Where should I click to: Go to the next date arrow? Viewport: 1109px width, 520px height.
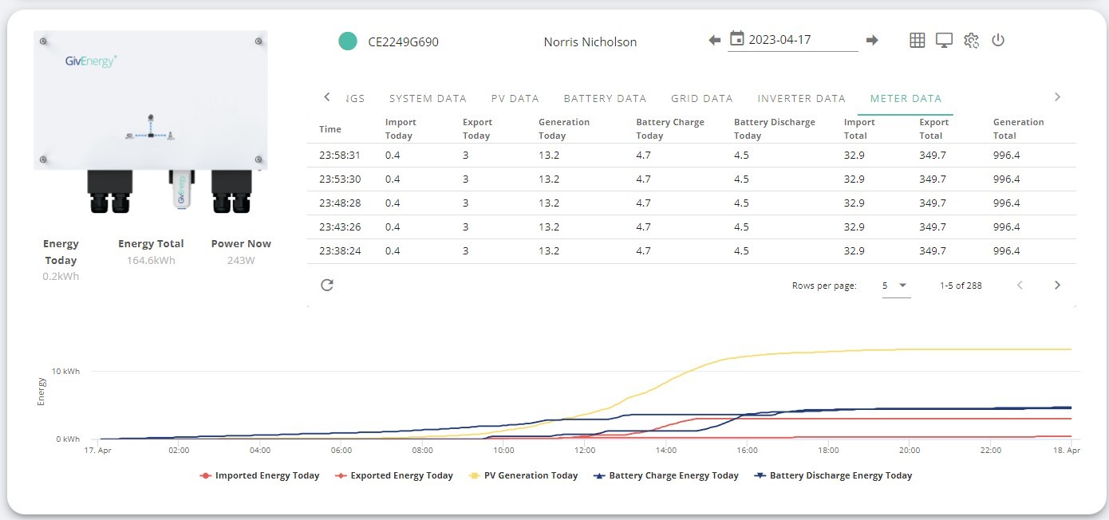click(x=872, y=40)
